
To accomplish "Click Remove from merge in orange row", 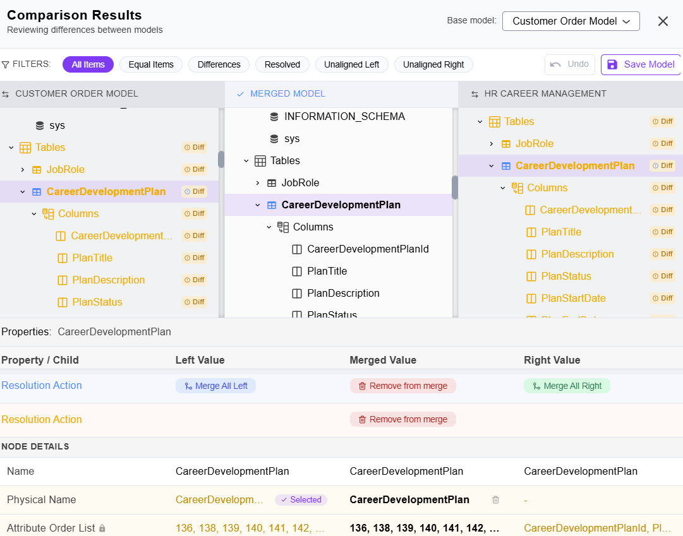I will (x=403, y=420).
